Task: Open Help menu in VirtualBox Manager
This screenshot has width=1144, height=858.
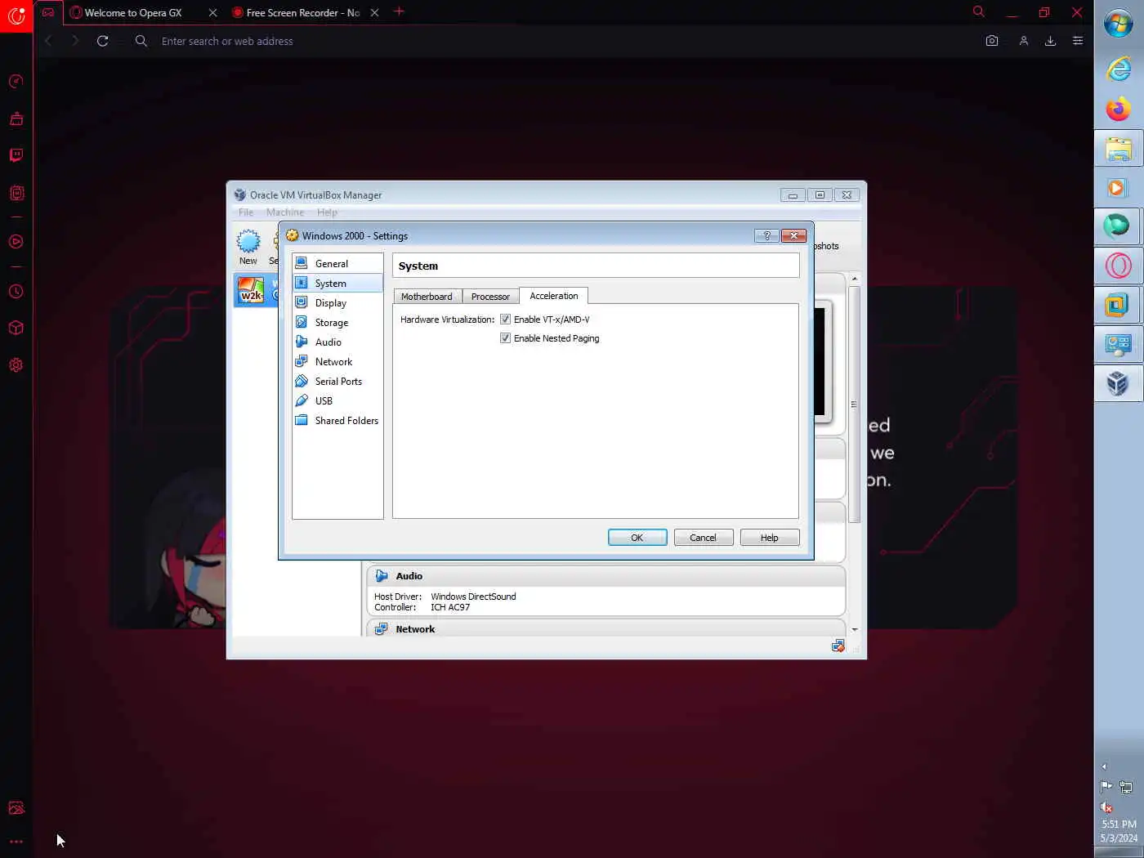Action: click(x=327, y=212)
